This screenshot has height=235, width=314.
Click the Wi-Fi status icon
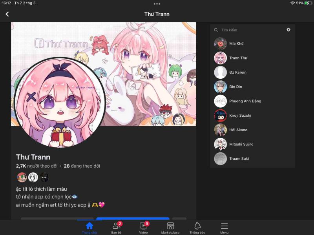(x=292, y=3)
